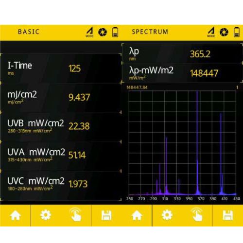The height and width of the screenshot is (243, 243).
Task: Tap the shutter aperture icon on SPECTRUM header
Action: (224, 32)
